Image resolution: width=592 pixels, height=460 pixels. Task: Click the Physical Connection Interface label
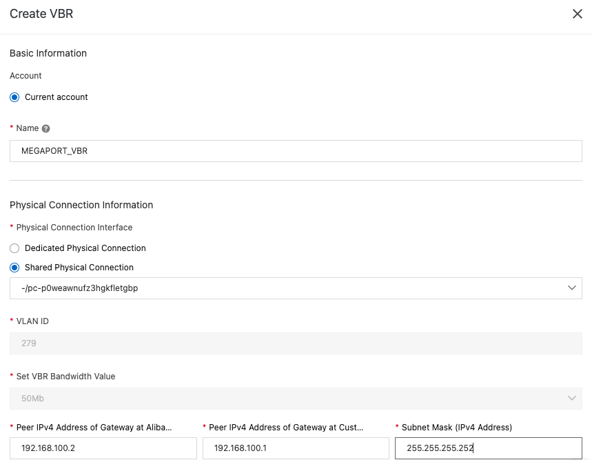(x=74, y=227)
